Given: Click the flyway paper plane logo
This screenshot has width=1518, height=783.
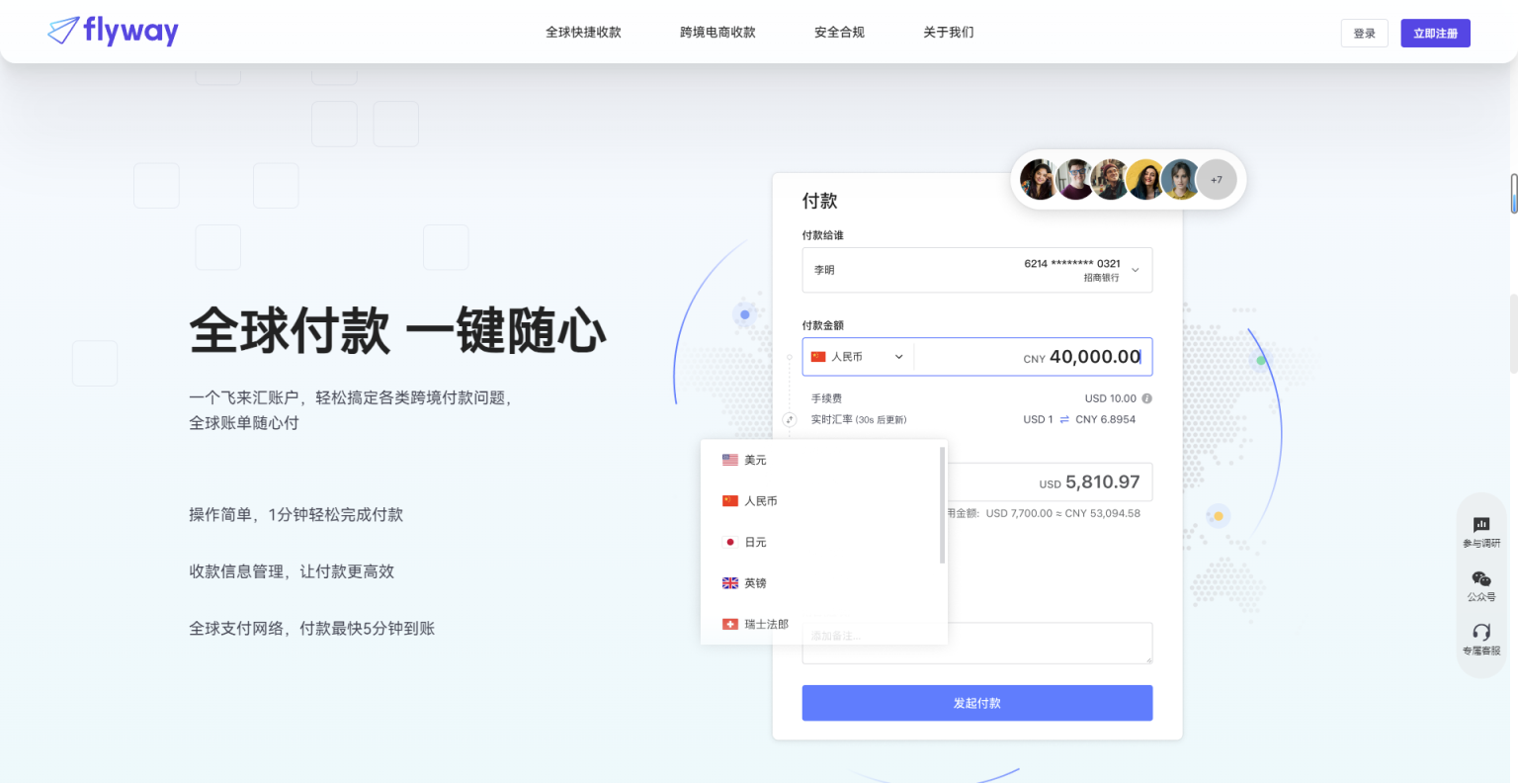Looking at the screenshot, I should coord(64,31).
